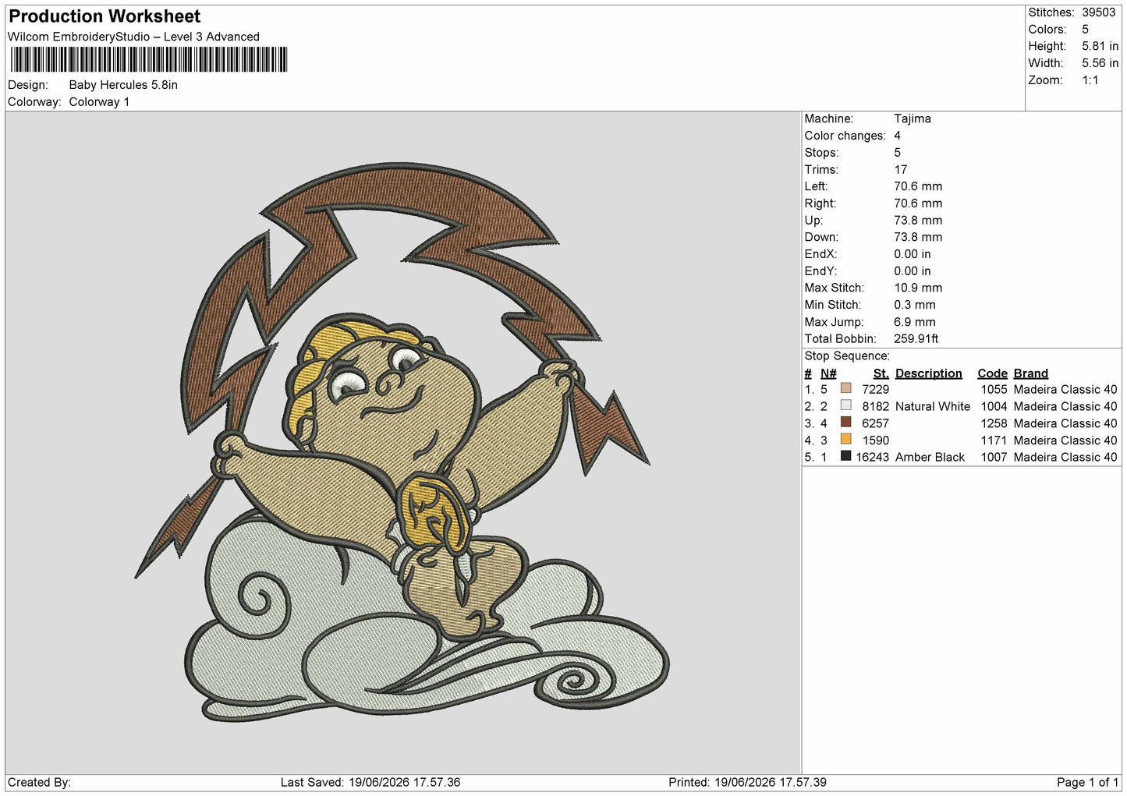Image resolution: width=1127 pixels, height=796 pixels.
Task: Click the Min Stitch value 0.3 mm
Action: pos(914,305)
